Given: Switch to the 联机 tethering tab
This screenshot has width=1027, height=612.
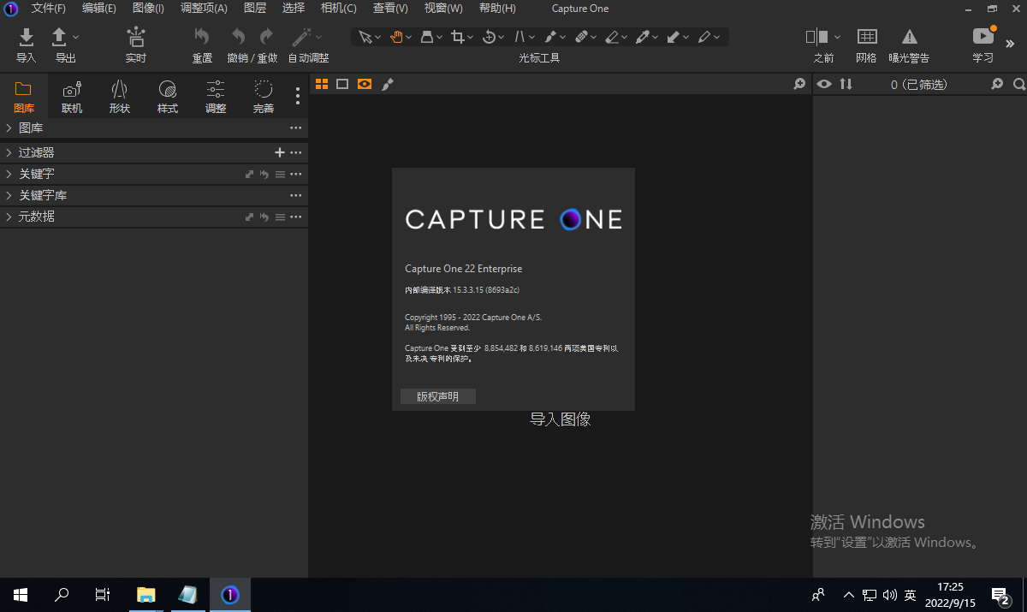Looking at the screenshot, I should coord(72,97).
